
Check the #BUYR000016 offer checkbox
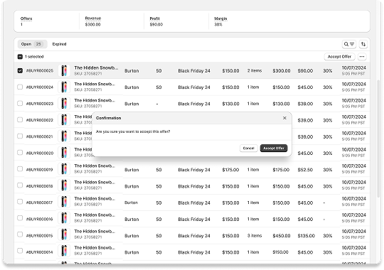20,218
